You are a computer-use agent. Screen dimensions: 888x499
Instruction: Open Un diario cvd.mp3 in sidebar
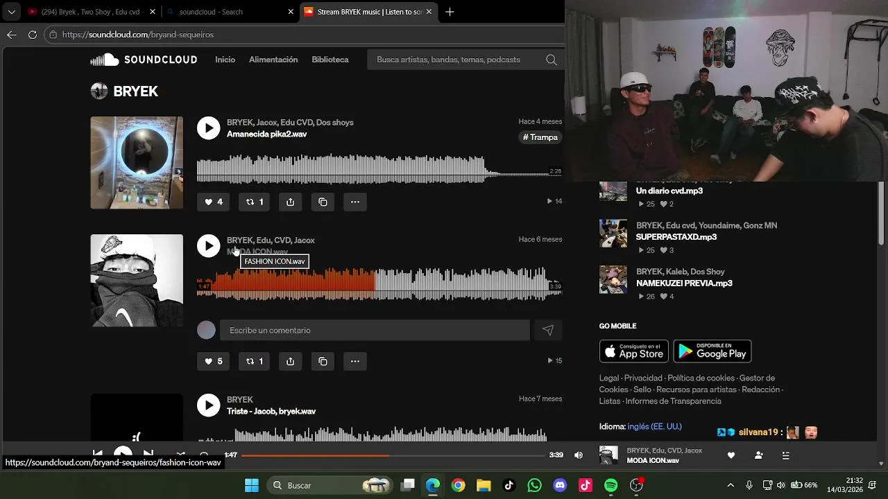click(x=669, y=191)
